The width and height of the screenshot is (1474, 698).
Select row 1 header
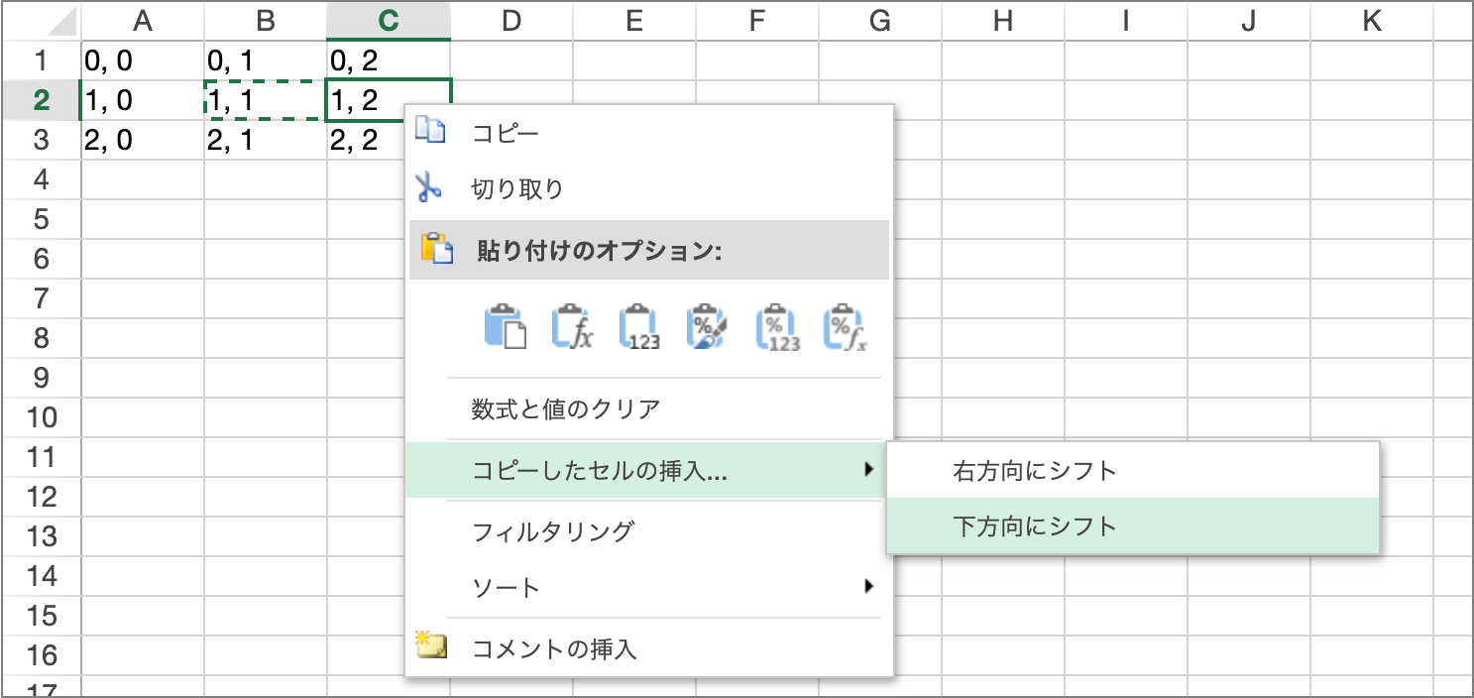[x=42, y=60]
